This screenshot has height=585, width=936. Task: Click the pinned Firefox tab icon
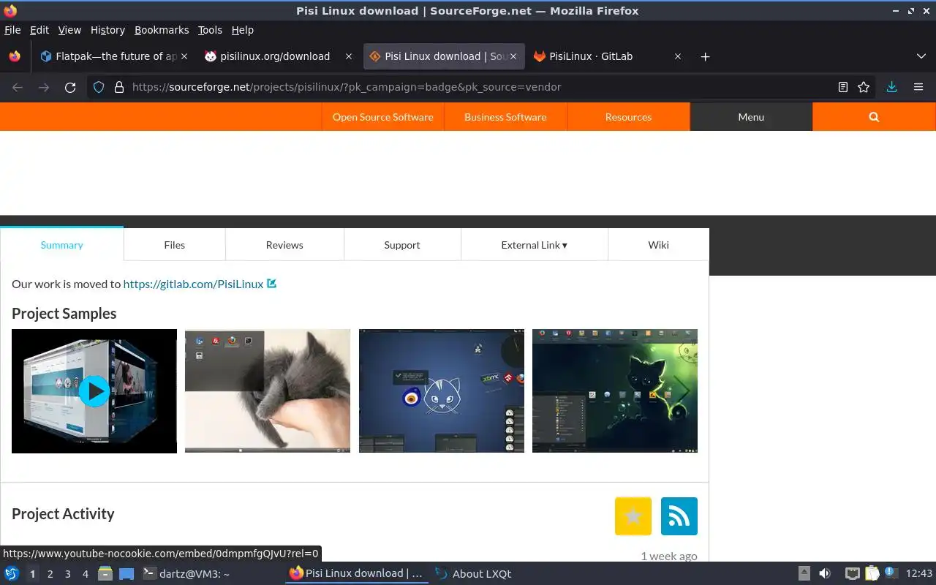pos(15,56)
